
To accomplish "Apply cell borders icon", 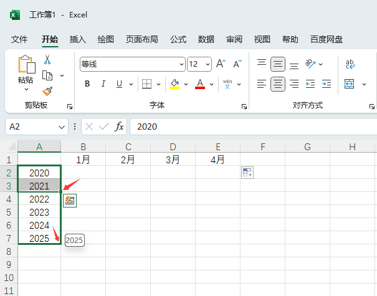I will tap(146, 84).
